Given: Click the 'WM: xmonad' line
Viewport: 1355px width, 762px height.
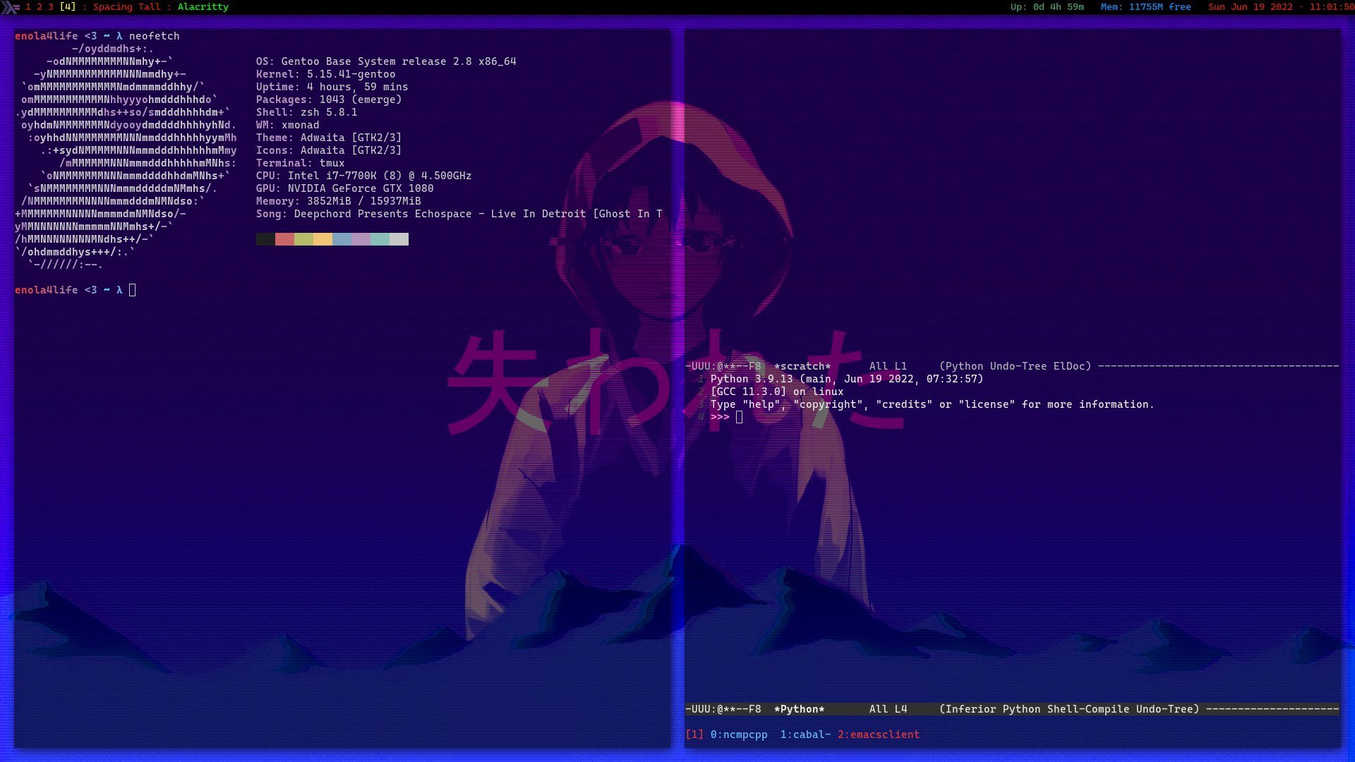Looking at the screenshot, I should pyautogui.click(x=287, y=125).
